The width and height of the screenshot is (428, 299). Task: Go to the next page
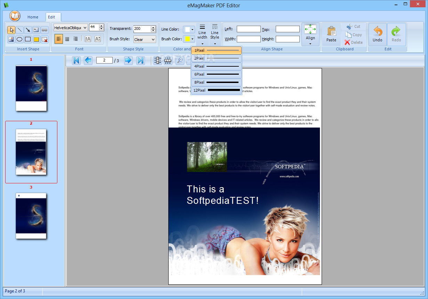[129, 60]
